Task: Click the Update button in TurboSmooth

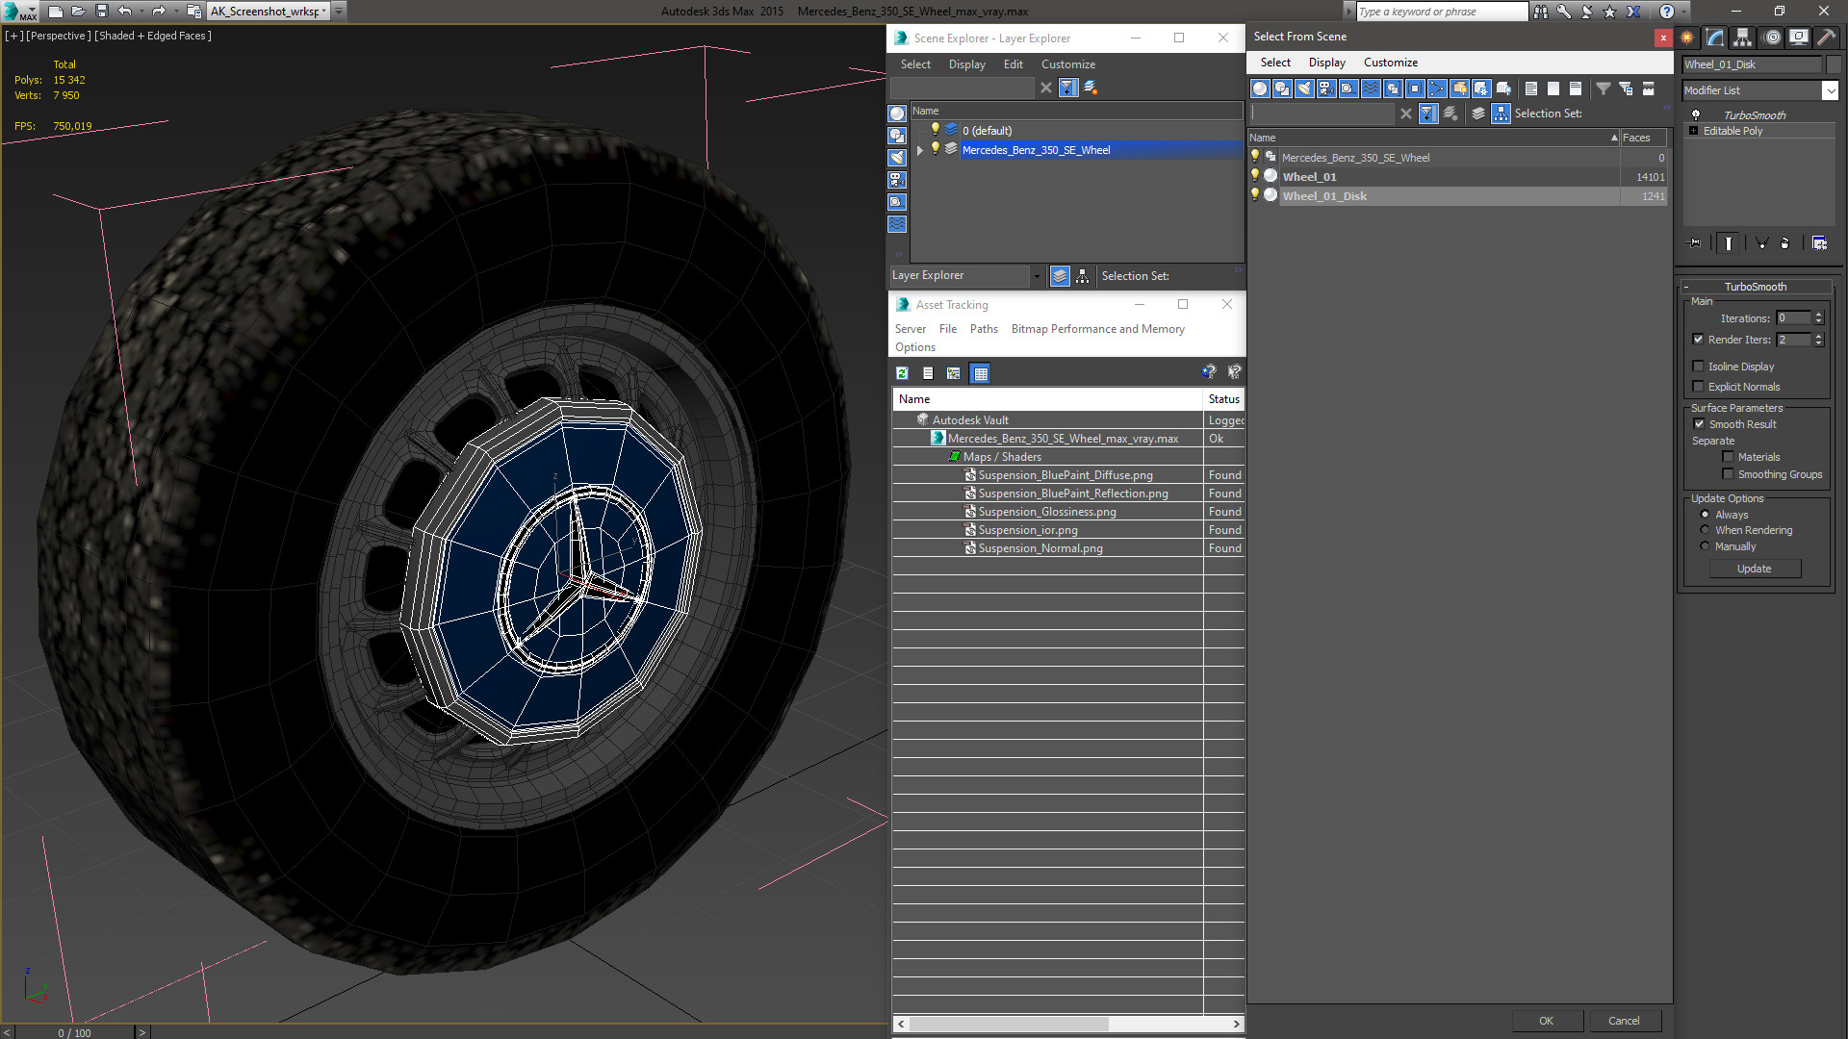Action: pos(1755,569)
